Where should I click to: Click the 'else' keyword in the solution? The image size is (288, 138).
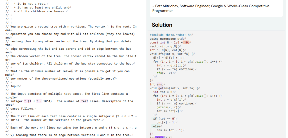(156, 126)
